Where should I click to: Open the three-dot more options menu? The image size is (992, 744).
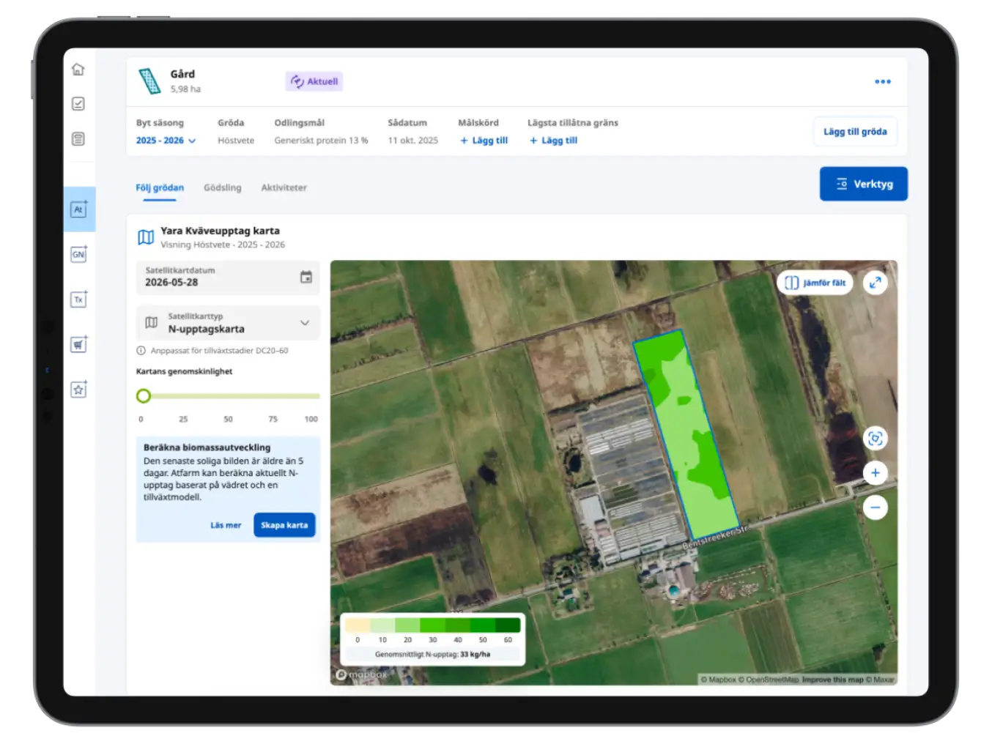(x=883, y=81)
